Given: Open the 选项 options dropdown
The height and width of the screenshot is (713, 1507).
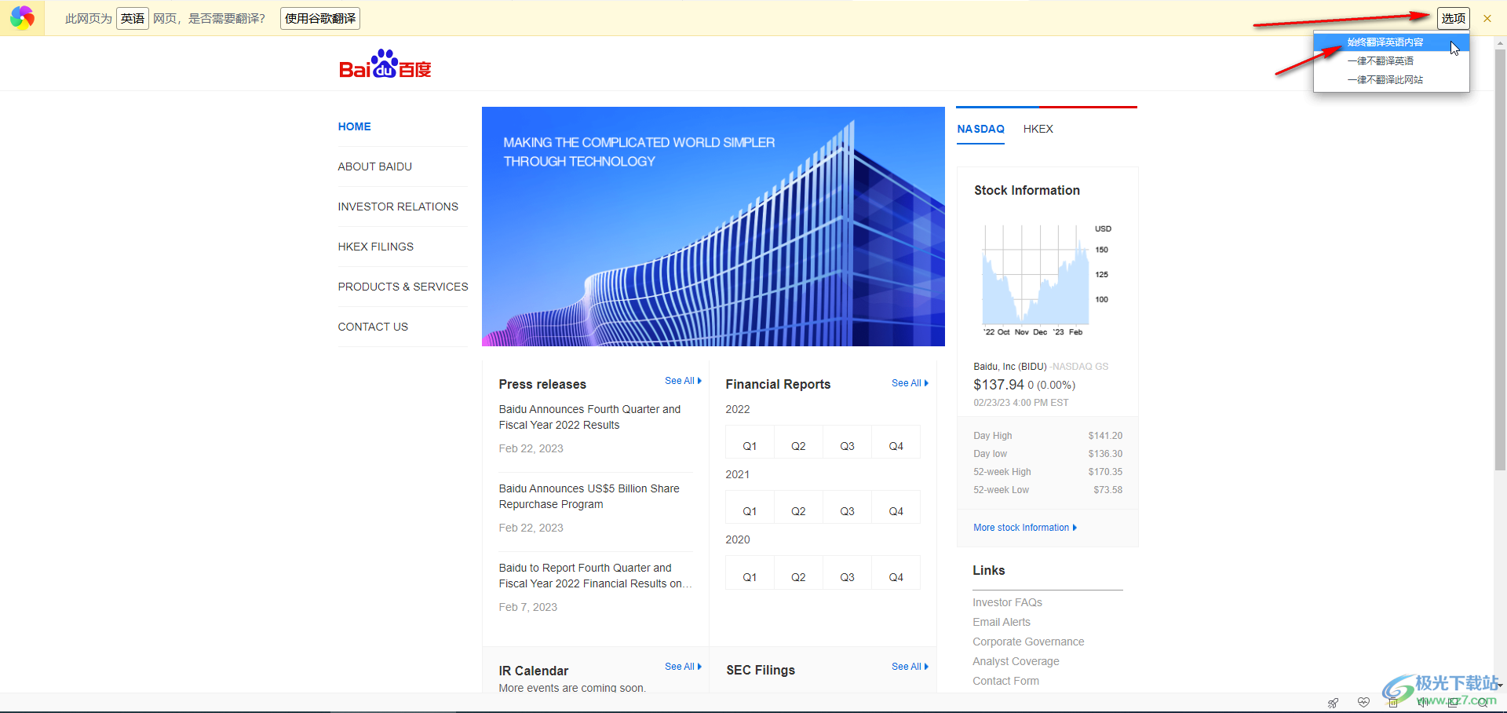Looking at the screenshot, I should pyautogui.click(x=1454, y=18).
